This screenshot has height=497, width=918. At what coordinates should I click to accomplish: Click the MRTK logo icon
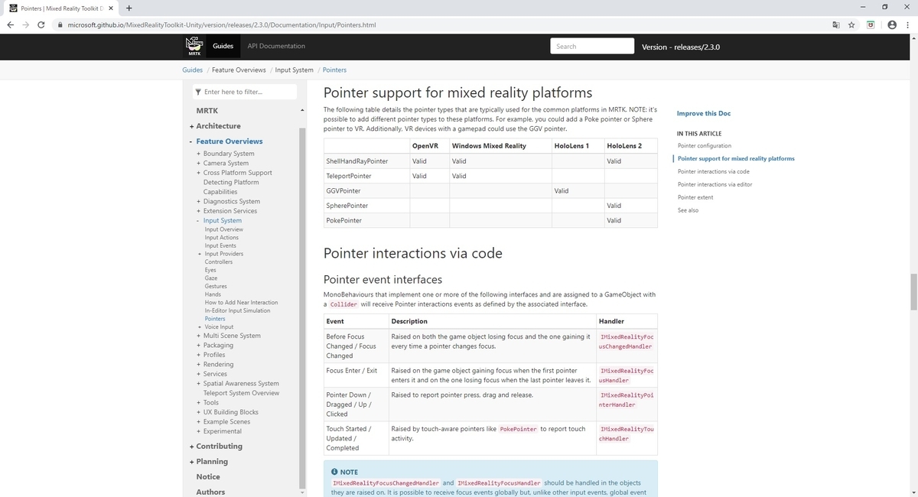click(x=194, y=46)
